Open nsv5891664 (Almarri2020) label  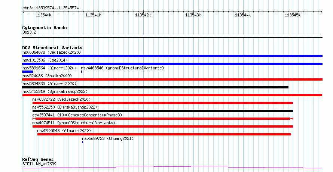(49, 68)
